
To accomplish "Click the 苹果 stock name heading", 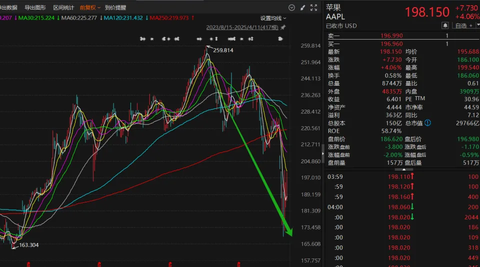I will (333, 8).
